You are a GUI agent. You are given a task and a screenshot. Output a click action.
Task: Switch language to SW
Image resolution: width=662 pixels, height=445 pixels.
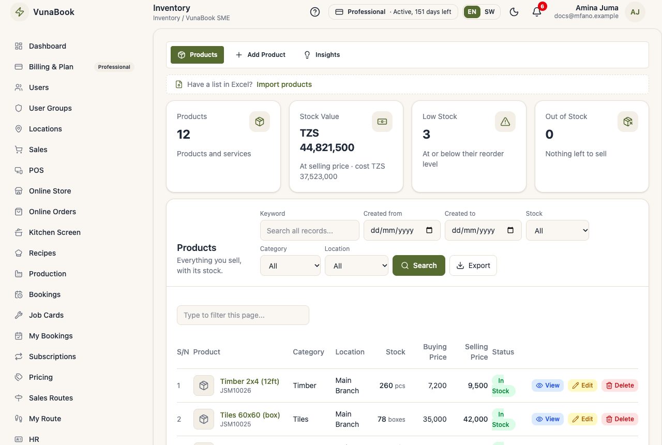pyautogui.click(x=489, y=12)
